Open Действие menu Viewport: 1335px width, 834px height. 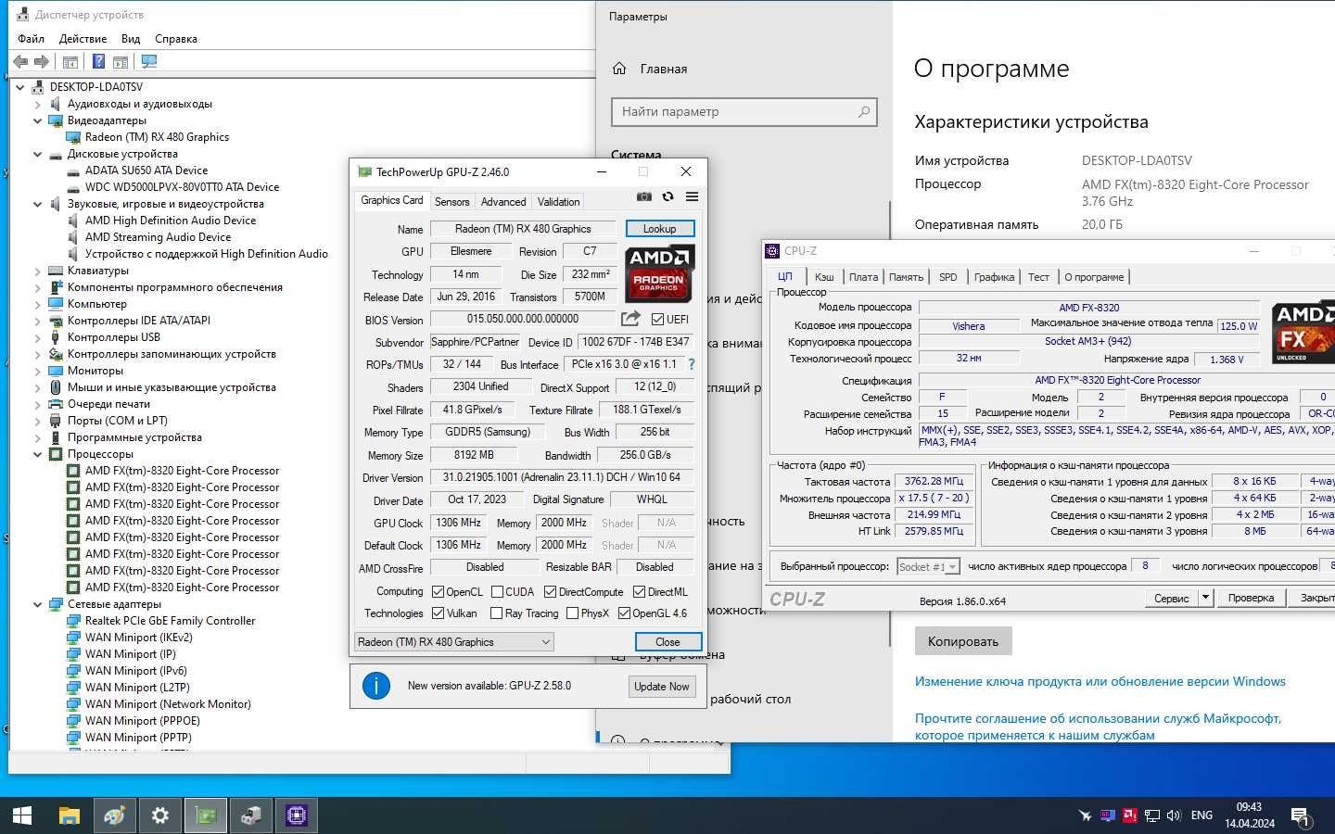click(x=83, y=39)
